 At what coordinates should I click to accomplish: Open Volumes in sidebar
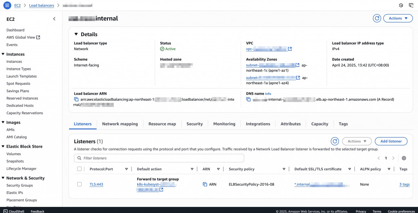click(x=13, y=154)
